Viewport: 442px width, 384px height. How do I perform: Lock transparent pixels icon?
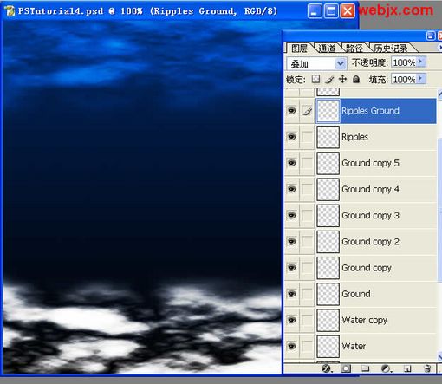(x=315, y=79)
